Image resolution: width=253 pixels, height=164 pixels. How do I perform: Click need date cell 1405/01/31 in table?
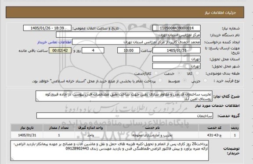27,135
